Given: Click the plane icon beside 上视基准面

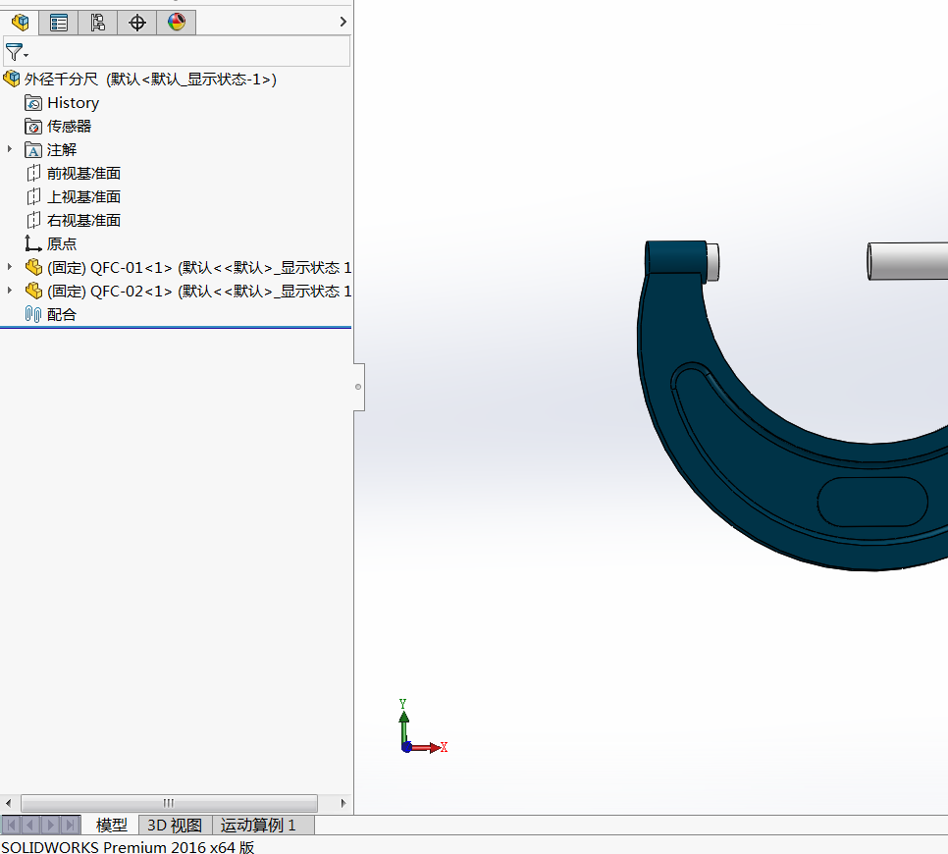Looking at the screenshot, I should point(33,197).
